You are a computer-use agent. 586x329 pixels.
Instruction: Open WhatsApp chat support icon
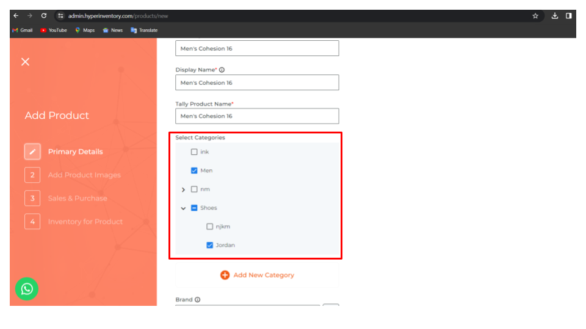coord(26,289)
